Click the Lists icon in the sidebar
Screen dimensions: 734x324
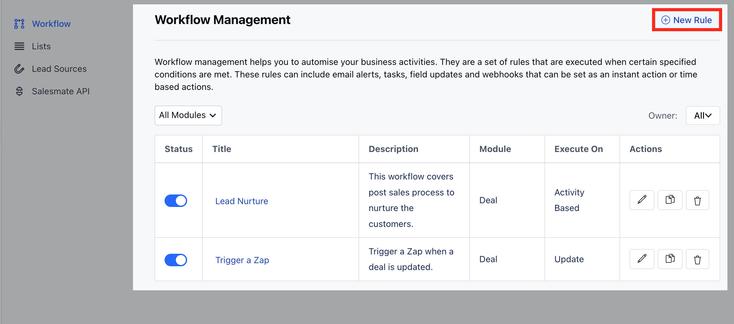click(x=19, y=46)
